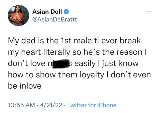The width and height of the screenshot is (161, 113).
Task: Open the three-dot more options menu
Action: click(x=150, y=12)
